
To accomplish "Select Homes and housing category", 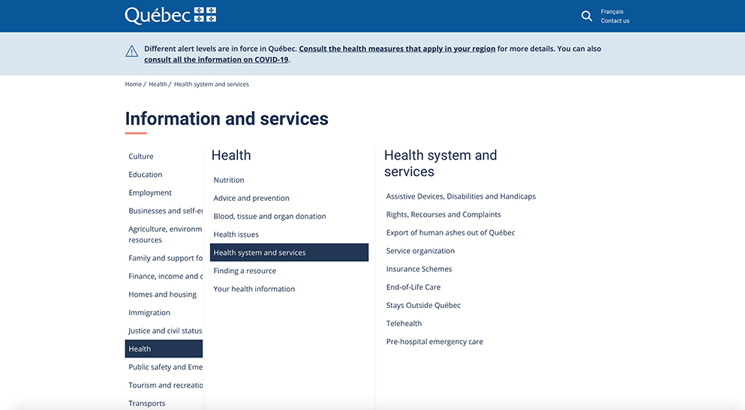I will pos(162,295).
